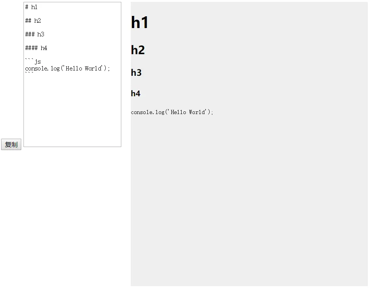Click 'console.log' in the rendered code block
This screenshot has height=291, width=370.
(147, 112)
